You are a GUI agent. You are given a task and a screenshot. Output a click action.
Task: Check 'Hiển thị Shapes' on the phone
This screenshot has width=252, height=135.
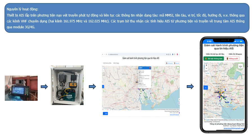coord(227,54)
